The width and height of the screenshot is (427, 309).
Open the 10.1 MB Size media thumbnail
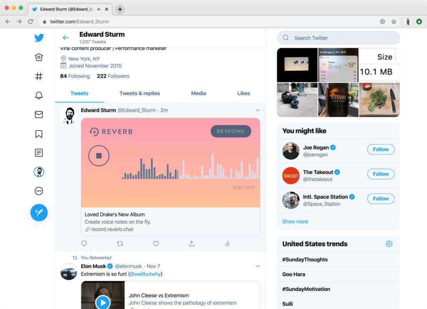pyautogui.click(x=379, y=65)
